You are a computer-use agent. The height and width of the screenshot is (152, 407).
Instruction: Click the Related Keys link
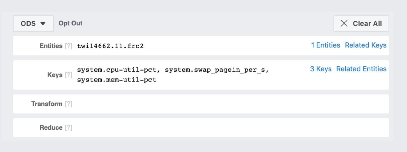click(366, 45)
